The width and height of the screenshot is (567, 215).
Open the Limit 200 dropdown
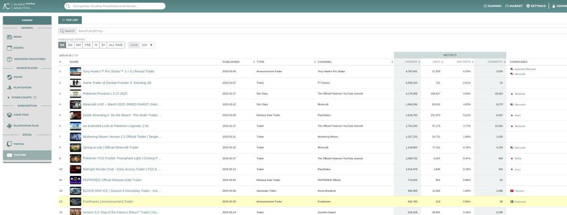coord(147,45)
